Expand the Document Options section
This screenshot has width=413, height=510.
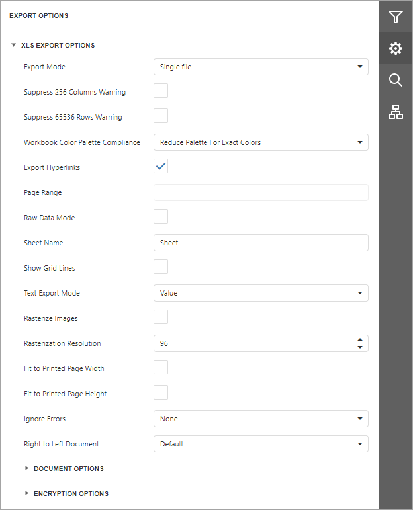68,469
